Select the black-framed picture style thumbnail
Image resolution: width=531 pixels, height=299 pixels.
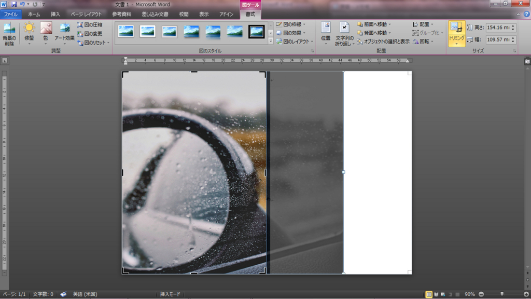[256, 32]
